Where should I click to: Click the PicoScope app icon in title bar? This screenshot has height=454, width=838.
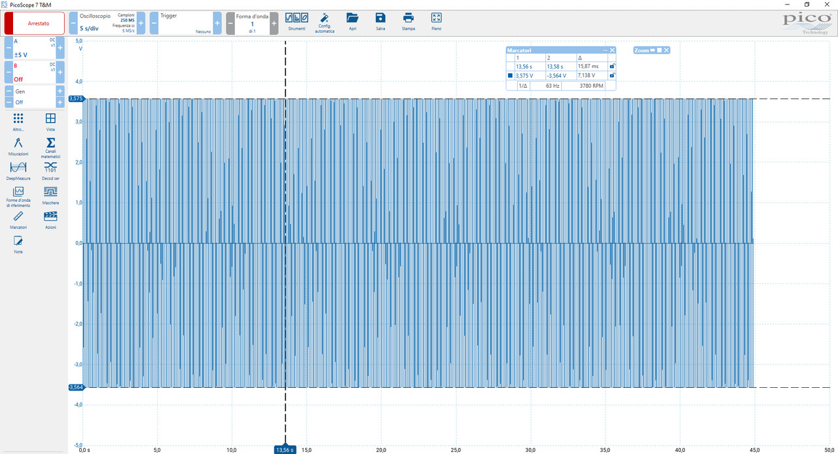point(5,5)
